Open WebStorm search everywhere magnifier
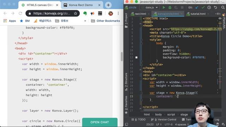 pyautogui.click(x=223, y=7)
